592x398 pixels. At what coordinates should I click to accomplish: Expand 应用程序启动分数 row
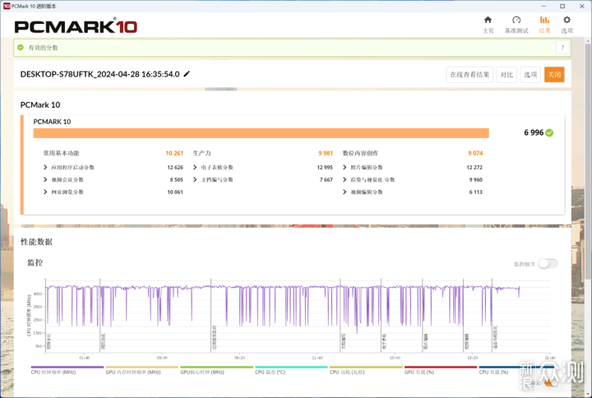click(45, 167)
